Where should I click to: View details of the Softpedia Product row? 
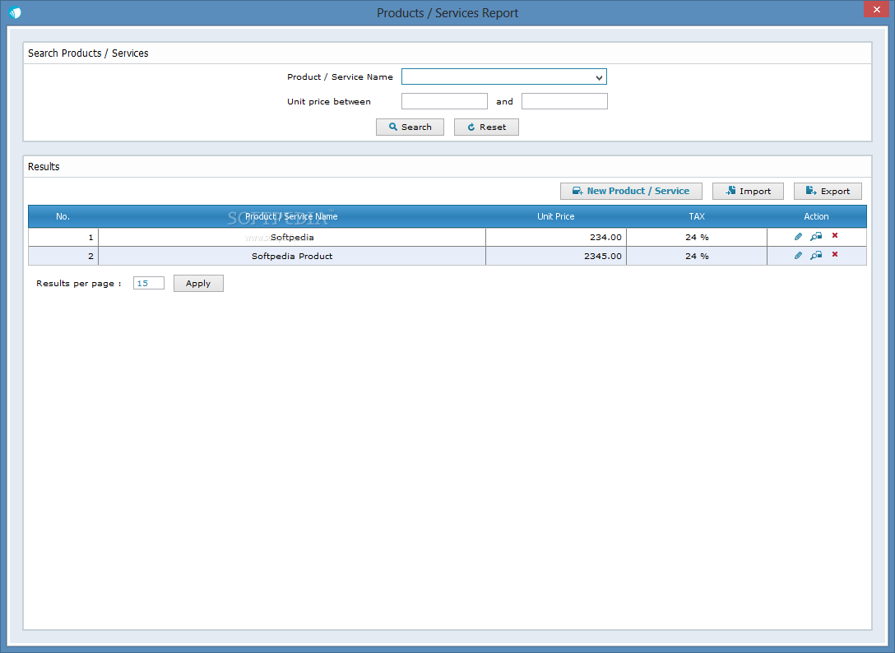tap(816, 255)
